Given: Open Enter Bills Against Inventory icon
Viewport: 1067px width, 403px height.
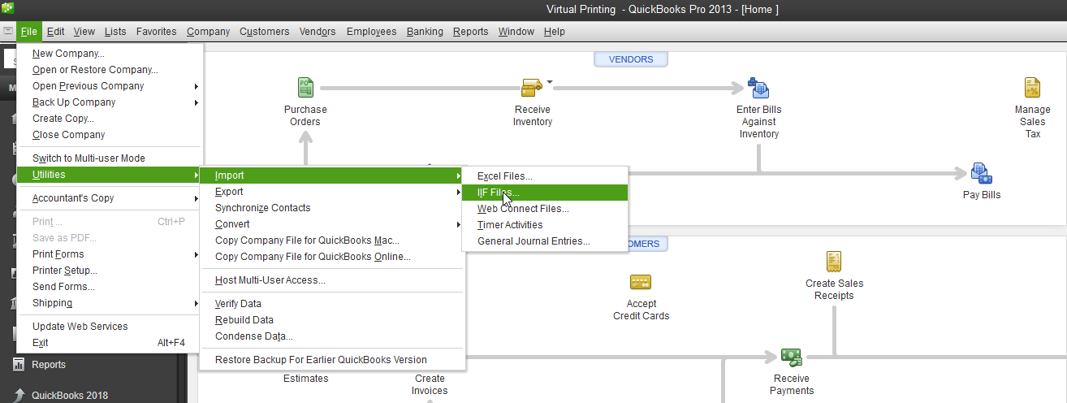Looking at the screenshot, I should click(758, 87).
